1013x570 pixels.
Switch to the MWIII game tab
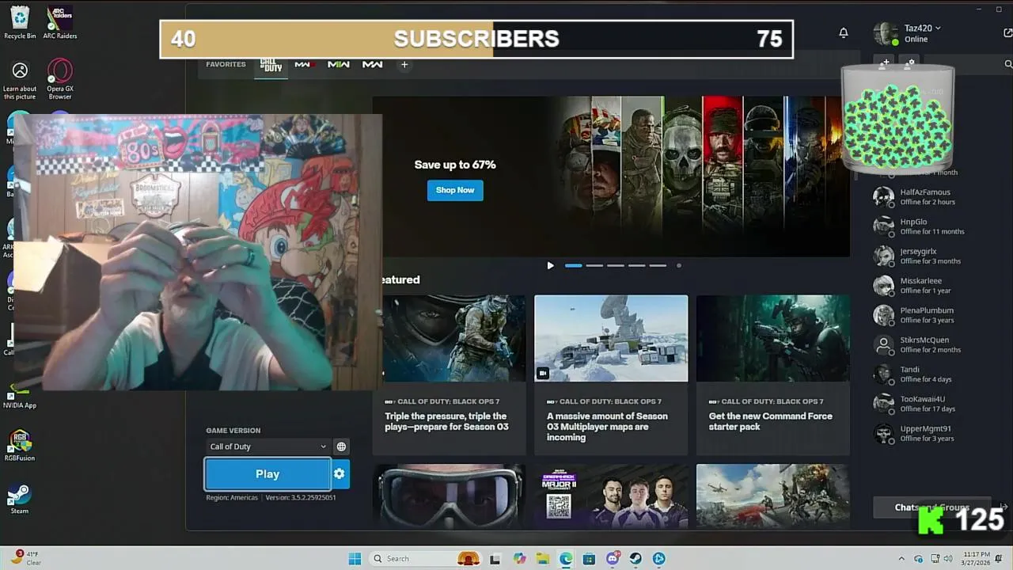tap(305, 65)
